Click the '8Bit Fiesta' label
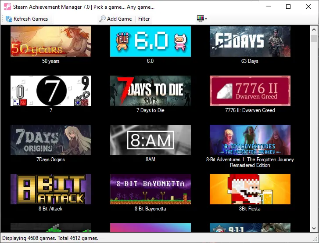The image size is (319, 243). [250, 209]
